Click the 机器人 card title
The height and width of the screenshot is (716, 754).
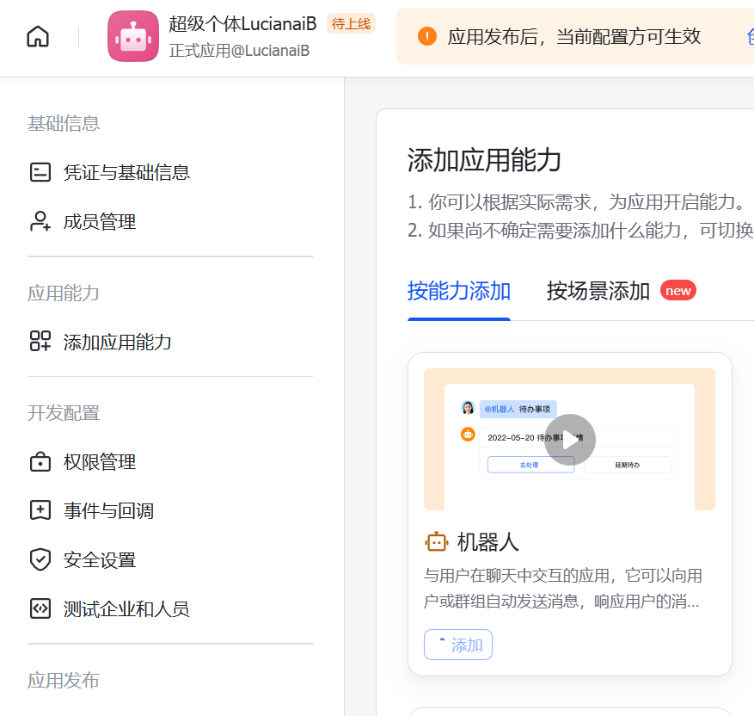point(488,542)
